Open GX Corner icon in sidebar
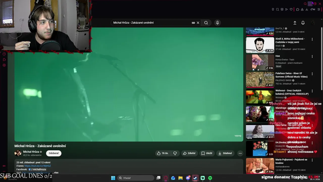Image resolution: width=323 pixels, height=182 pixels. point(4,166)
